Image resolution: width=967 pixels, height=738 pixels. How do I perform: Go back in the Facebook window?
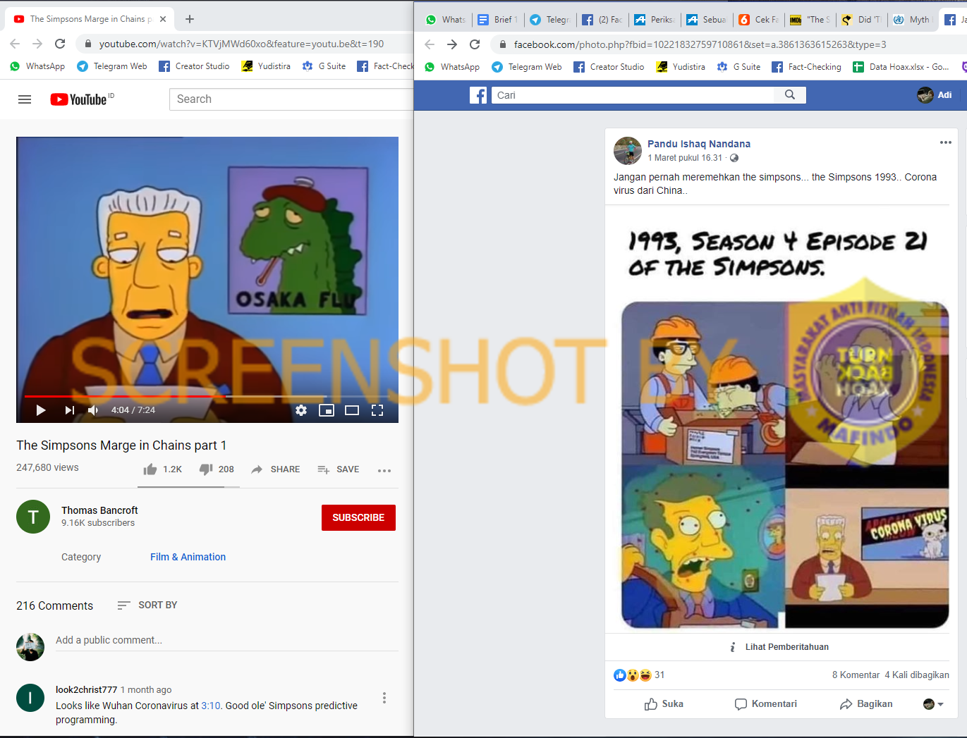430,44
